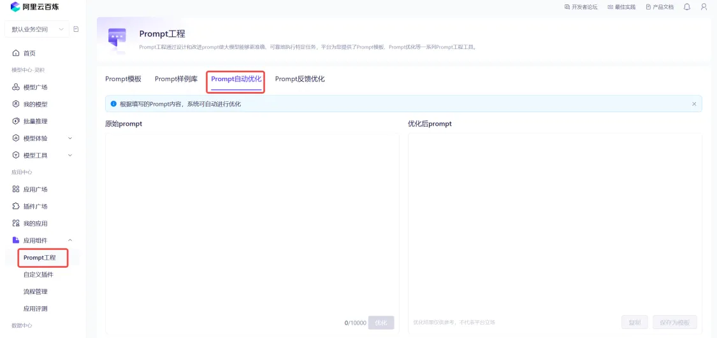This screenshot has height=338, width=717.
Task: Click the 应用广场 sidebar icon
Action: (16, 189)
